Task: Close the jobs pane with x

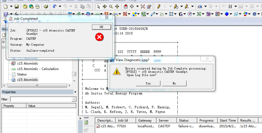Action: coord(80,119)
